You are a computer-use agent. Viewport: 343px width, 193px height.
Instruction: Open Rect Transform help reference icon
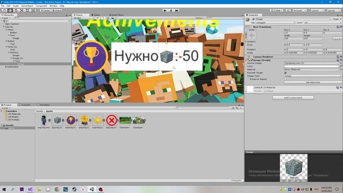[x=338, y=27]
